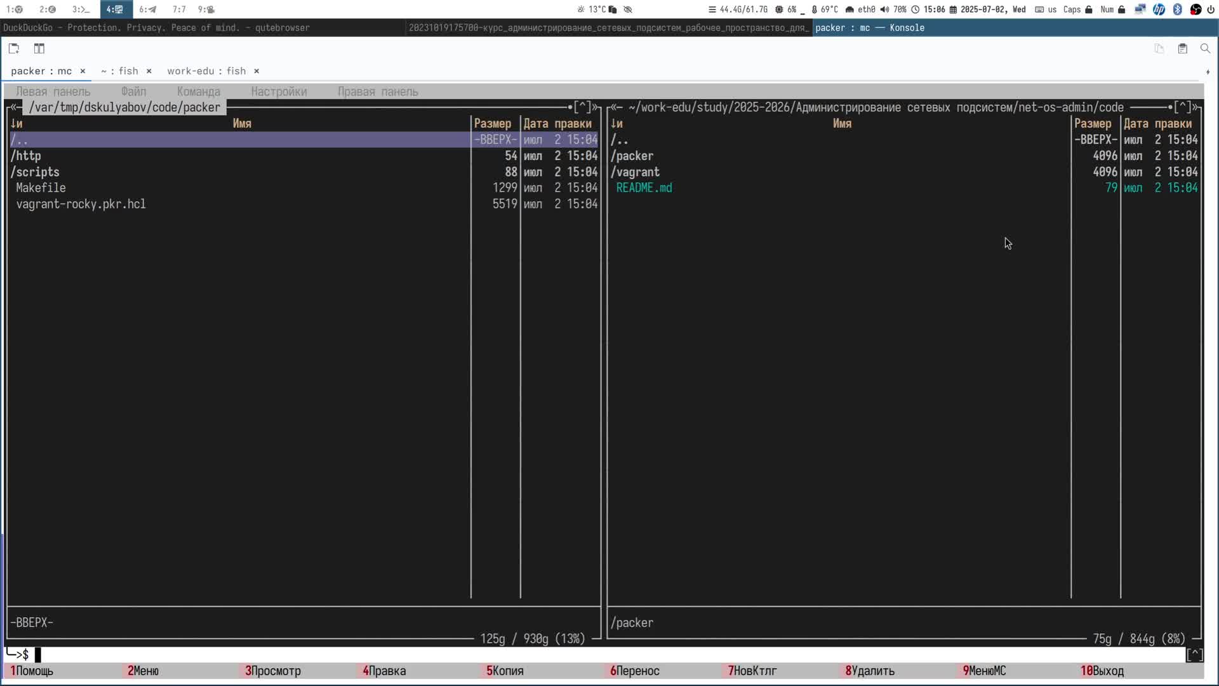1219x686 pixels.
Task: Open a new tab in Konsole
Action: pyautogui.click(x=14, y=48)
